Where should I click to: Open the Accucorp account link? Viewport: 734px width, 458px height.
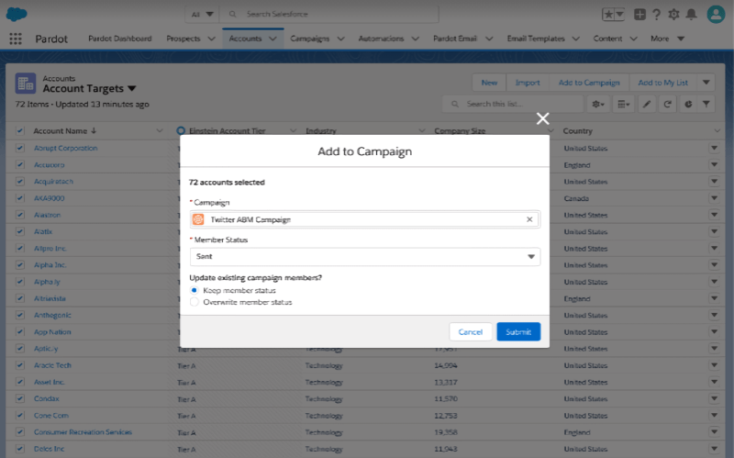point(50,165)
